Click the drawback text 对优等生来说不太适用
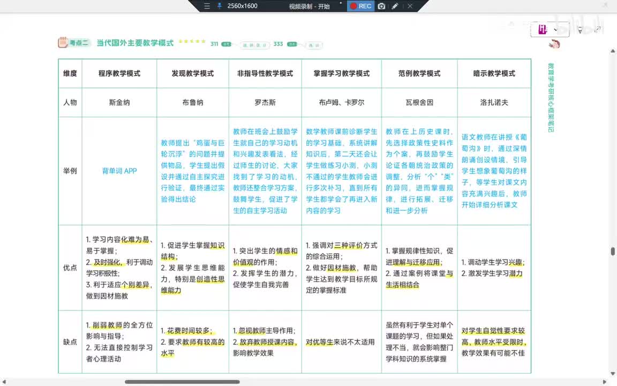Viewport: 617px width, 386px height. tap(341, 342)
